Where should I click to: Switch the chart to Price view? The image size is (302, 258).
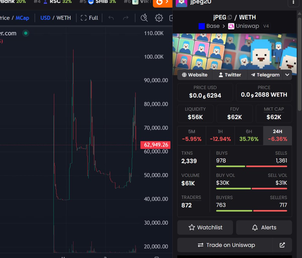click(x=5, y=18)
